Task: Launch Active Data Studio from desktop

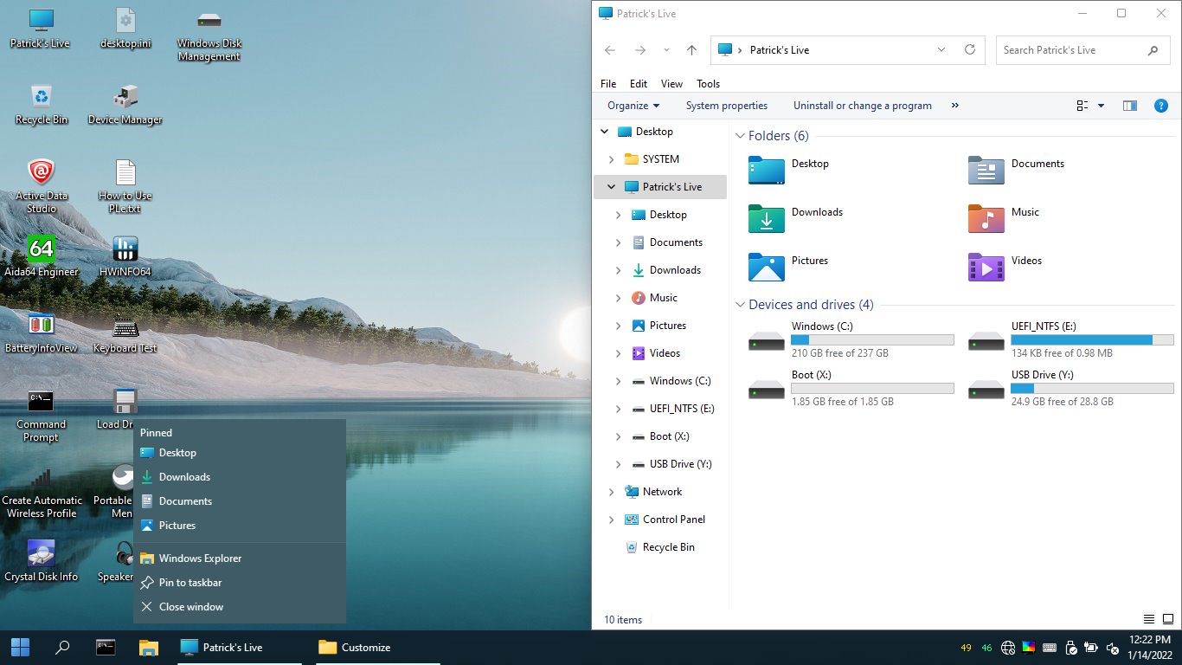Action: point(41,186)
